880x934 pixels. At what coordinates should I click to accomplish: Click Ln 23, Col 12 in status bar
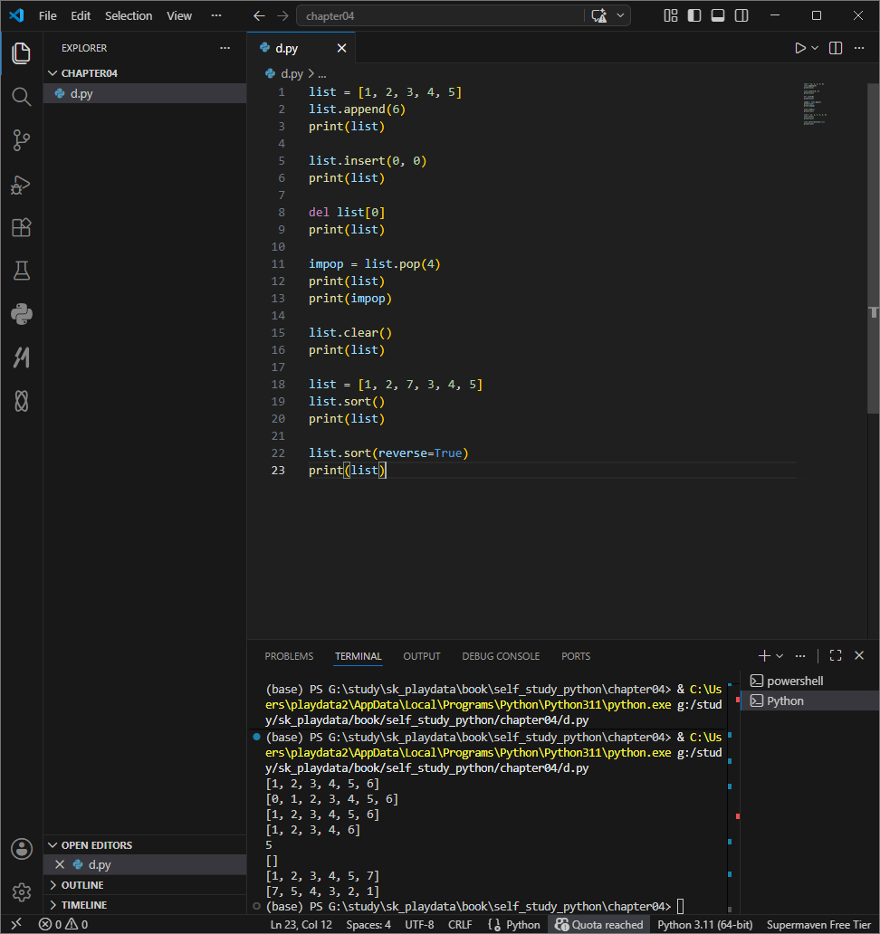tap(301, 924)
